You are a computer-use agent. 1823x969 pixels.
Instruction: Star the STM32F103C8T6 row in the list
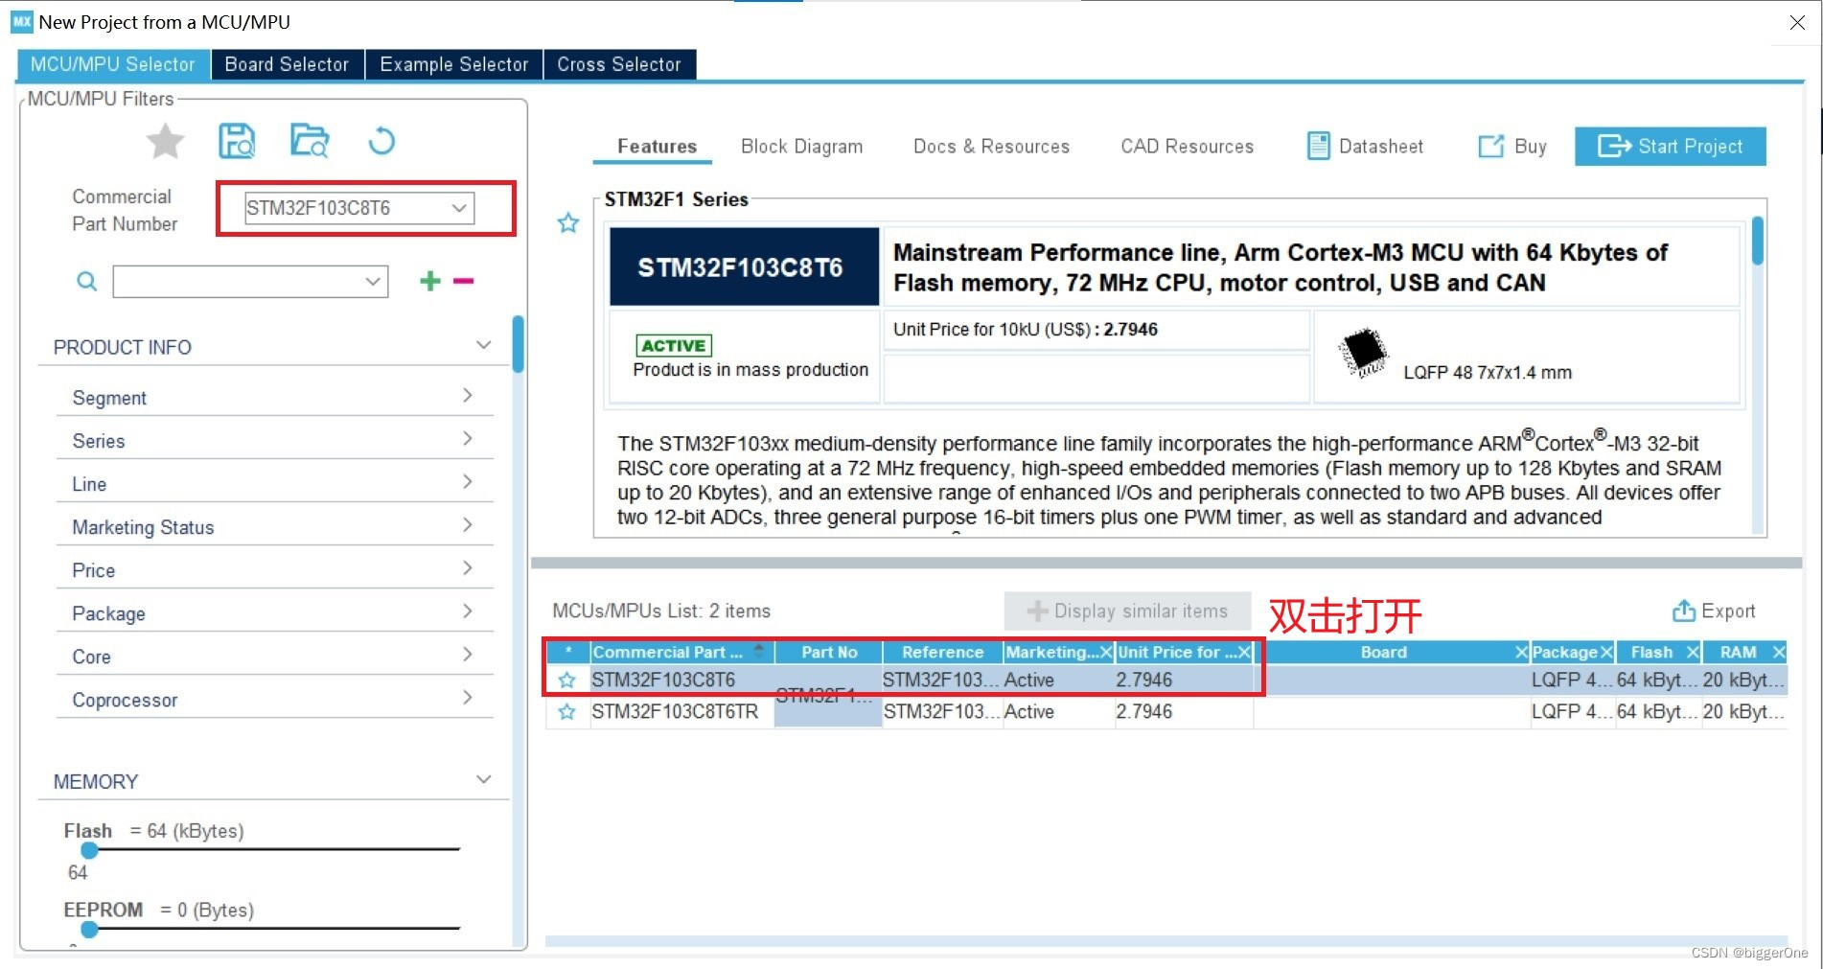tap(566, 680)
